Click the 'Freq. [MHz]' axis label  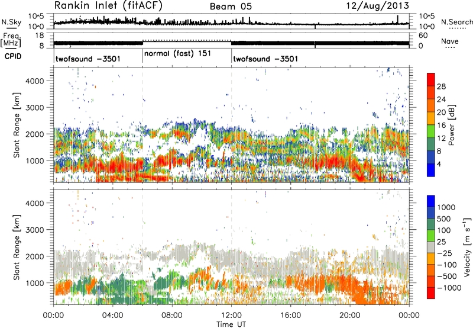(x=11, y=40)
